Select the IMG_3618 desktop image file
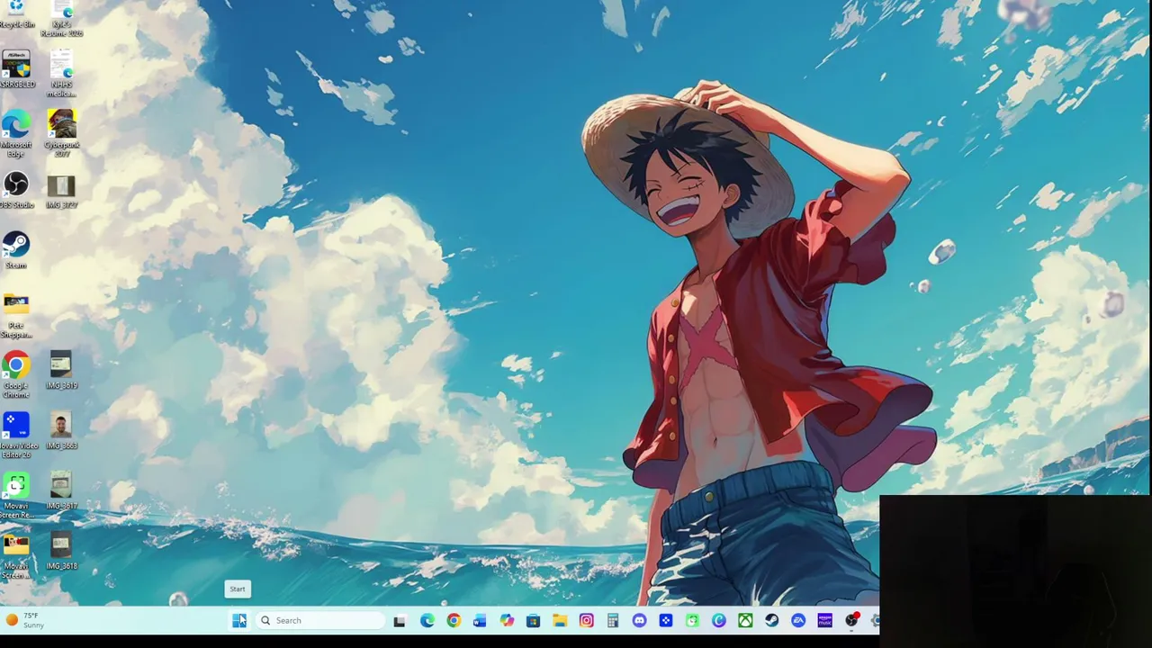Screen dimensions: 1152x648 [x=61, y=552]
